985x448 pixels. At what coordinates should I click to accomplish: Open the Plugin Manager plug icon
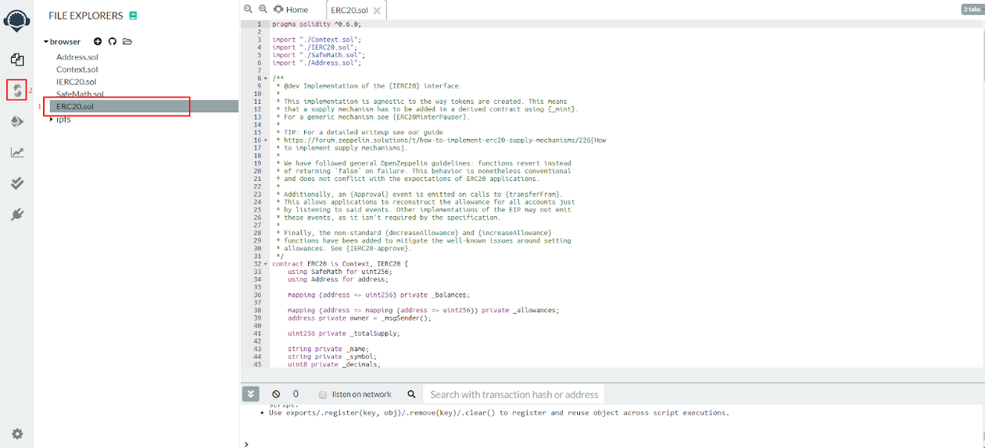pos(16,215)
